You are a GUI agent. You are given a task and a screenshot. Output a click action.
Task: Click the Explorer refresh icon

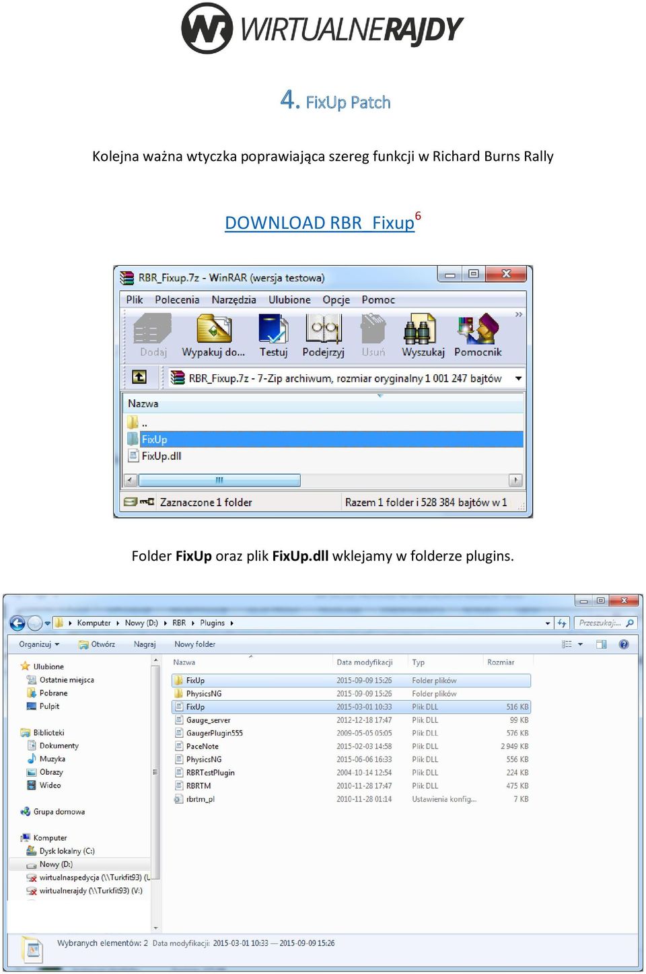(x=562, y=623)
